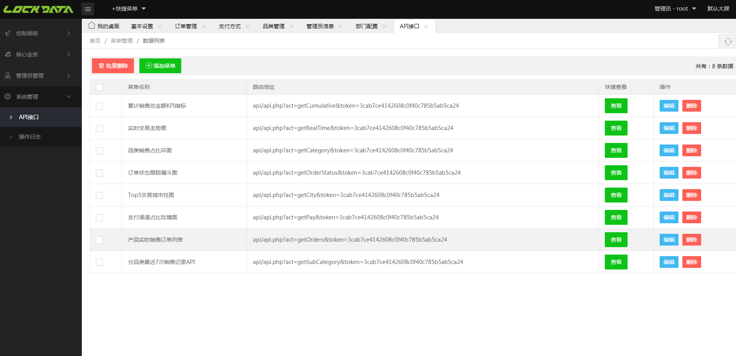This screenshot has width=736, height=356.
Task: Click 查看 for 订单状态跟踪漏斗图 row
Action: pyautogui.click(x=616, y=173)
